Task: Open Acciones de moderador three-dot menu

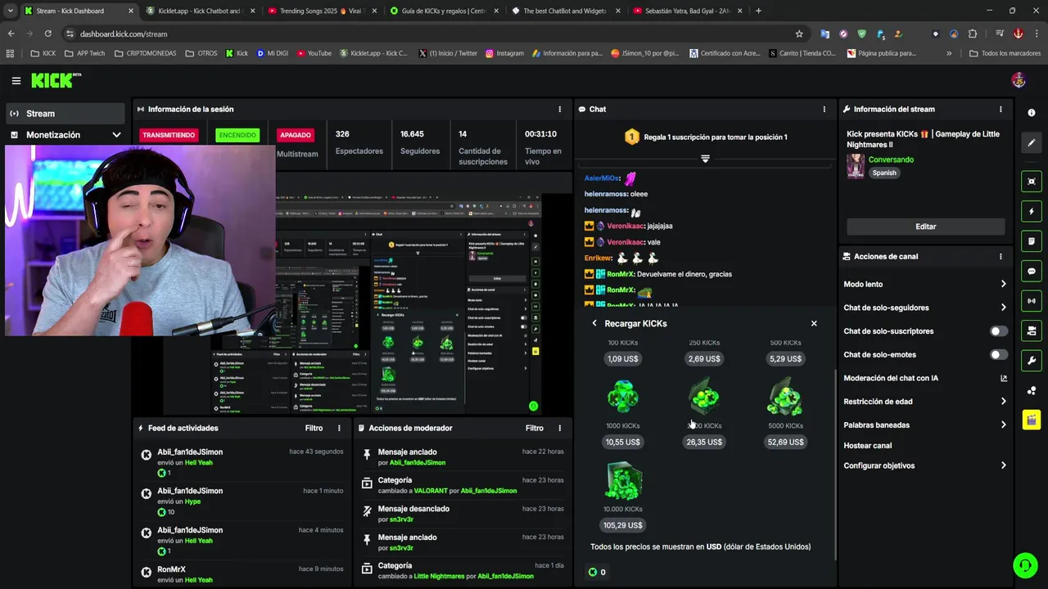Action: click(560, 428)
